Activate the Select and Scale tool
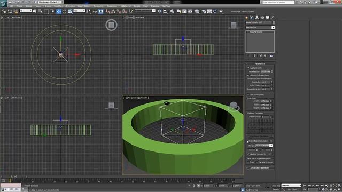The height and width of the screenshot is (192, 342). coord(70,11)
